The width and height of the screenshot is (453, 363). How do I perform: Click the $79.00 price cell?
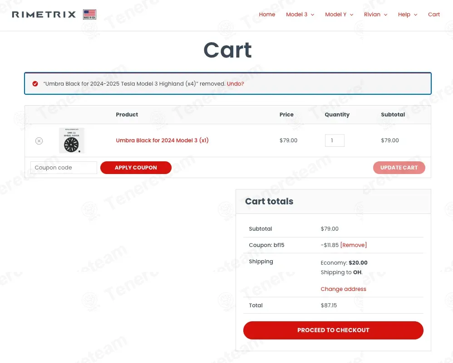tap(288, 140)
